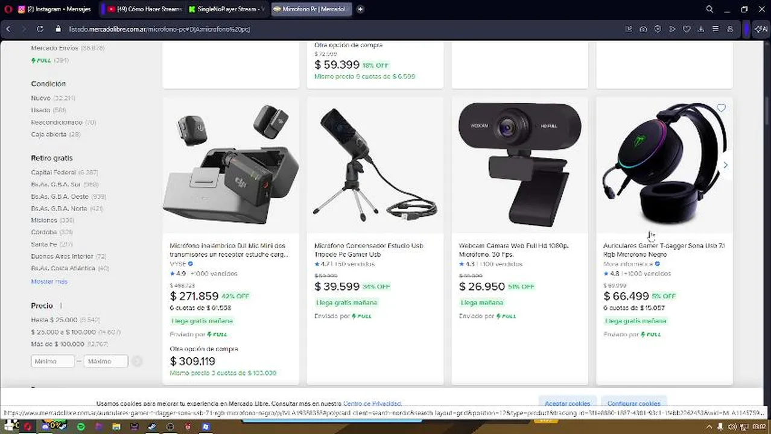Click the $ 59.399 price at top
Screen dimensions: 771x434
point(337,64)
